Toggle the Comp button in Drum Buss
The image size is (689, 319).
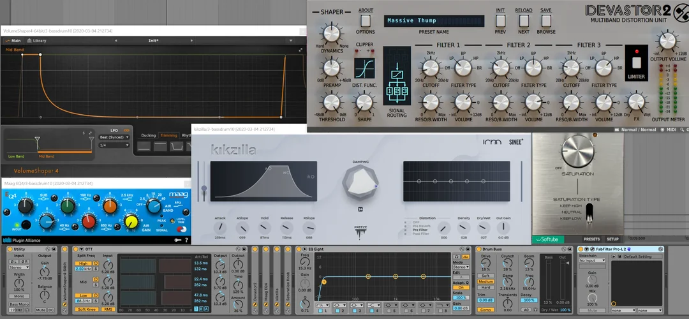[x=486, y=309]
